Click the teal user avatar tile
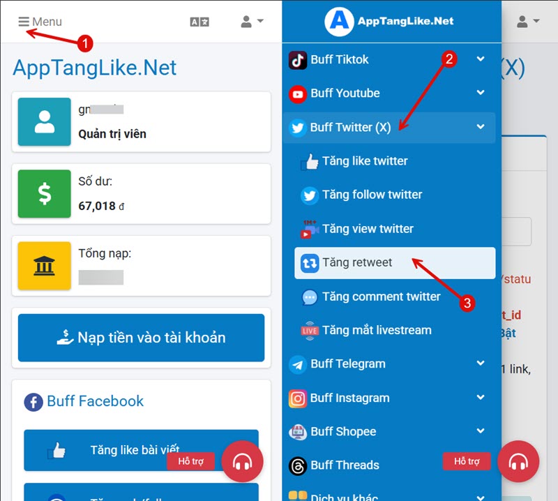558x501 pixels. (45, 122)
